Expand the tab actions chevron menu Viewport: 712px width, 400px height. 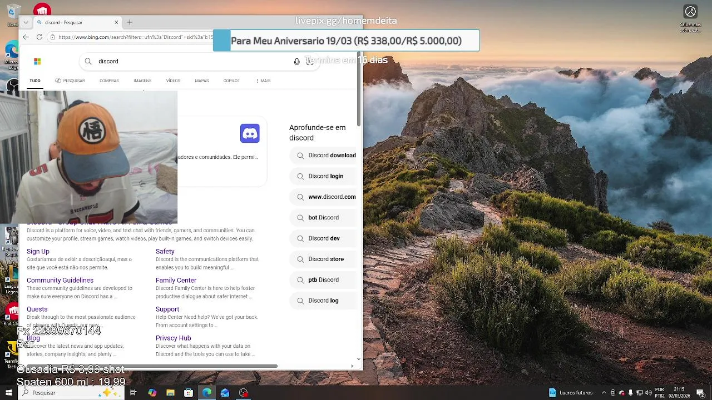(26, 23)
